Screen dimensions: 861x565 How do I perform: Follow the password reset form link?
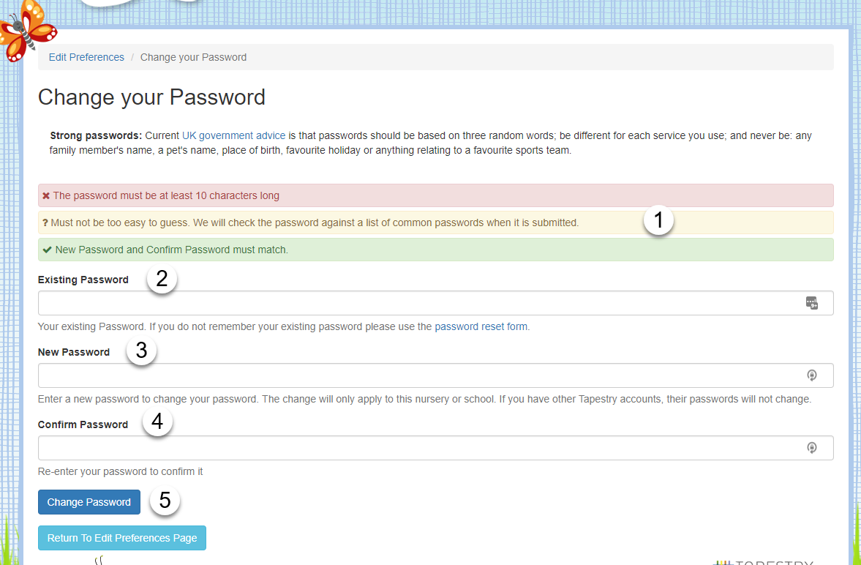[469, 326]
